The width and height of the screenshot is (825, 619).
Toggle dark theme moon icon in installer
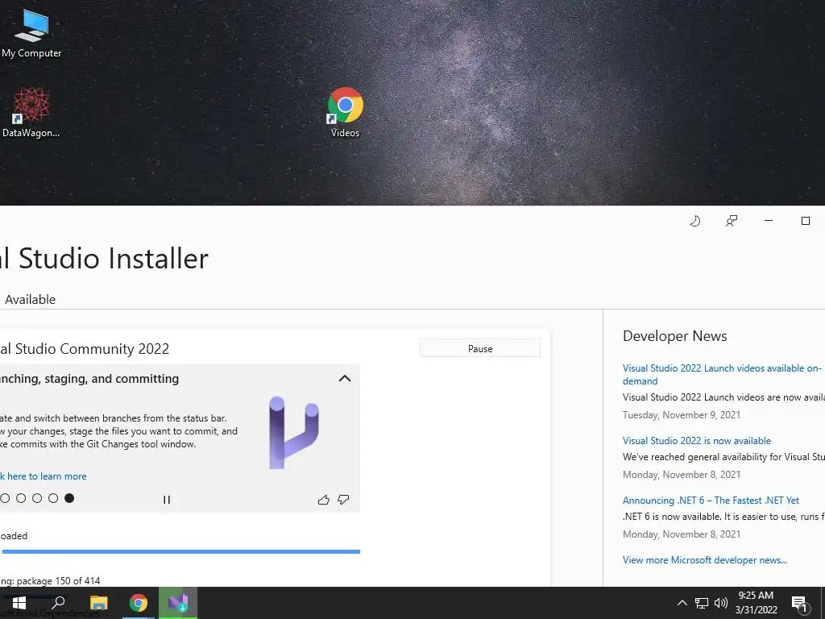point(695,221)
